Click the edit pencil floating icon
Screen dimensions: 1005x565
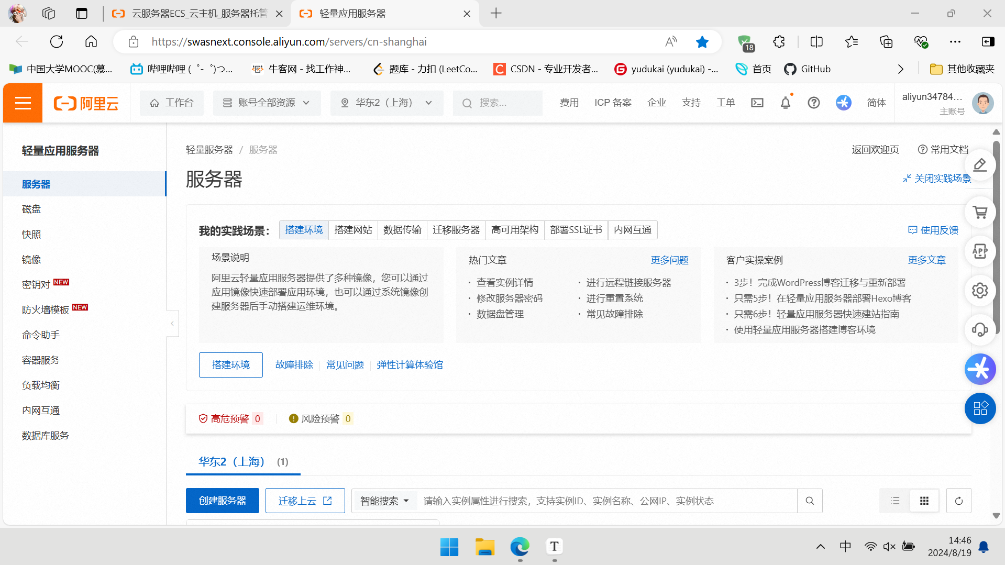[x=980, y=165]
